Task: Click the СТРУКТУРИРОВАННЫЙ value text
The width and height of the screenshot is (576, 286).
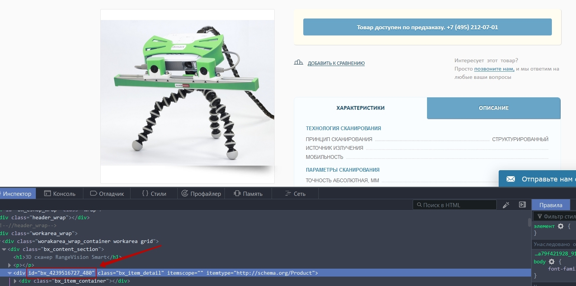Action: (520, 139)
